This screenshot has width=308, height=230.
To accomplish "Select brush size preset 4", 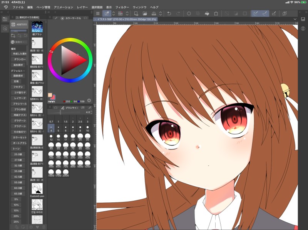I will point(51,129).
